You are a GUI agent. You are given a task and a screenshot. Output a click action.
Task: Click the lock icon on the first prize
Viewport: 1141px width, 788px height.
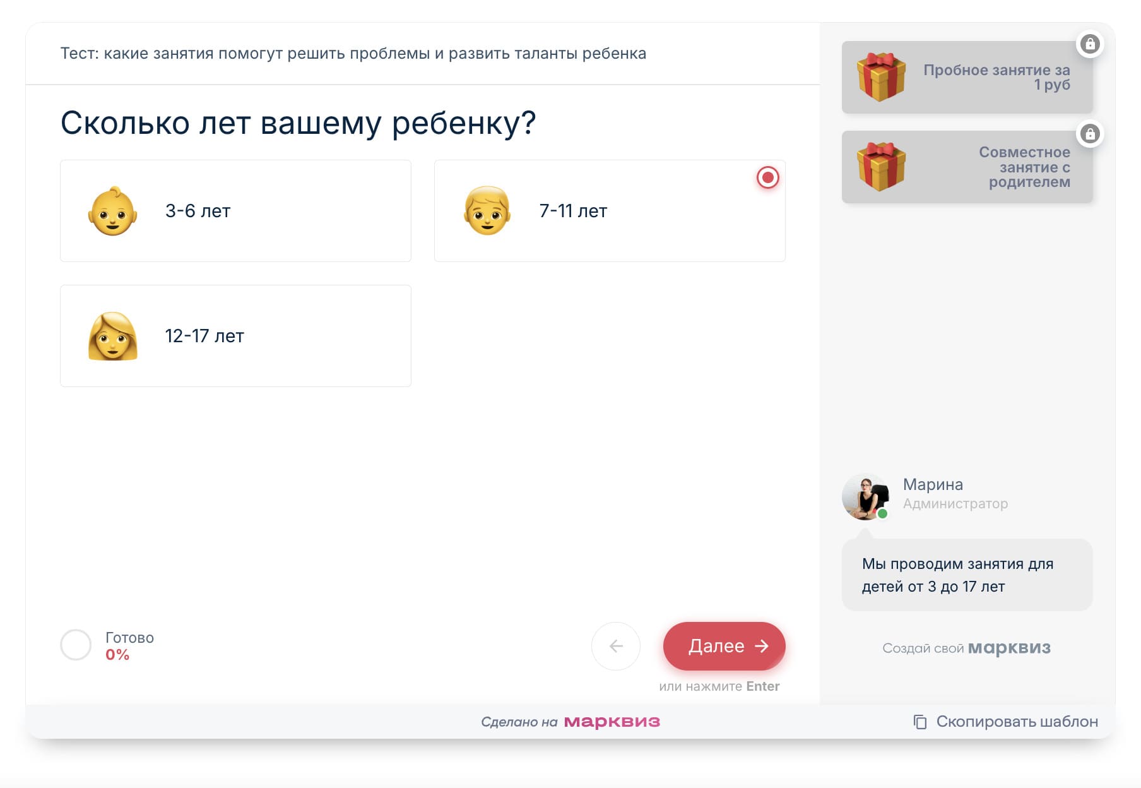(1091, 44)
